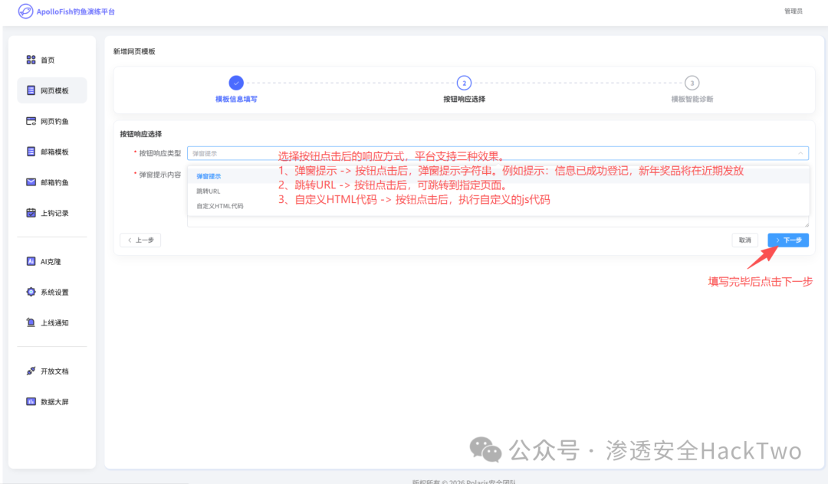Cancel the form with 取消 button
Viewport: 828px width, 484px height.
tap(744, 240)
